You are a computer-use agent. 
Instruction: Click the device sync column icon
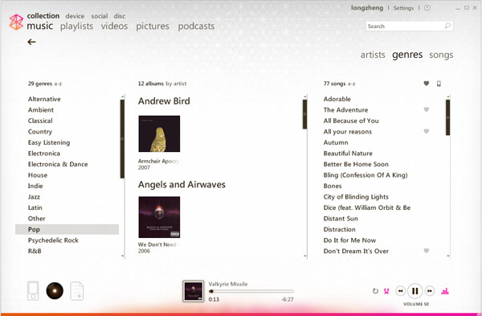point(439,84)
